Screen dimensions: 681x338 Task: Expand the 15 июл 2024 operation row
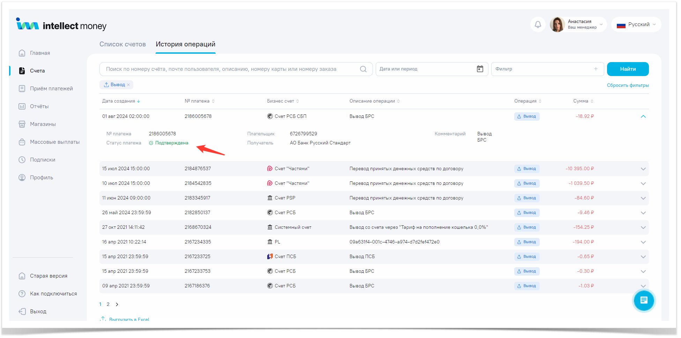pos(643,169)
